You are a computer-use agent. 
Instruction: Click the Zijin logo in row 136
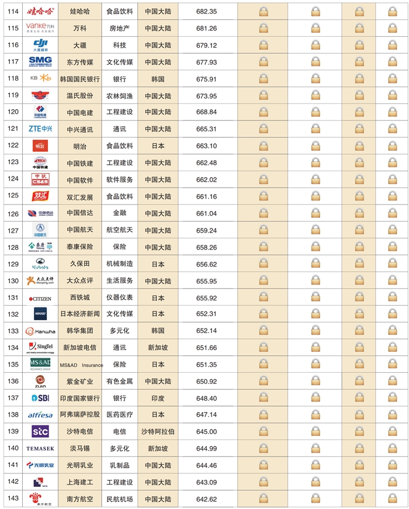40,382
